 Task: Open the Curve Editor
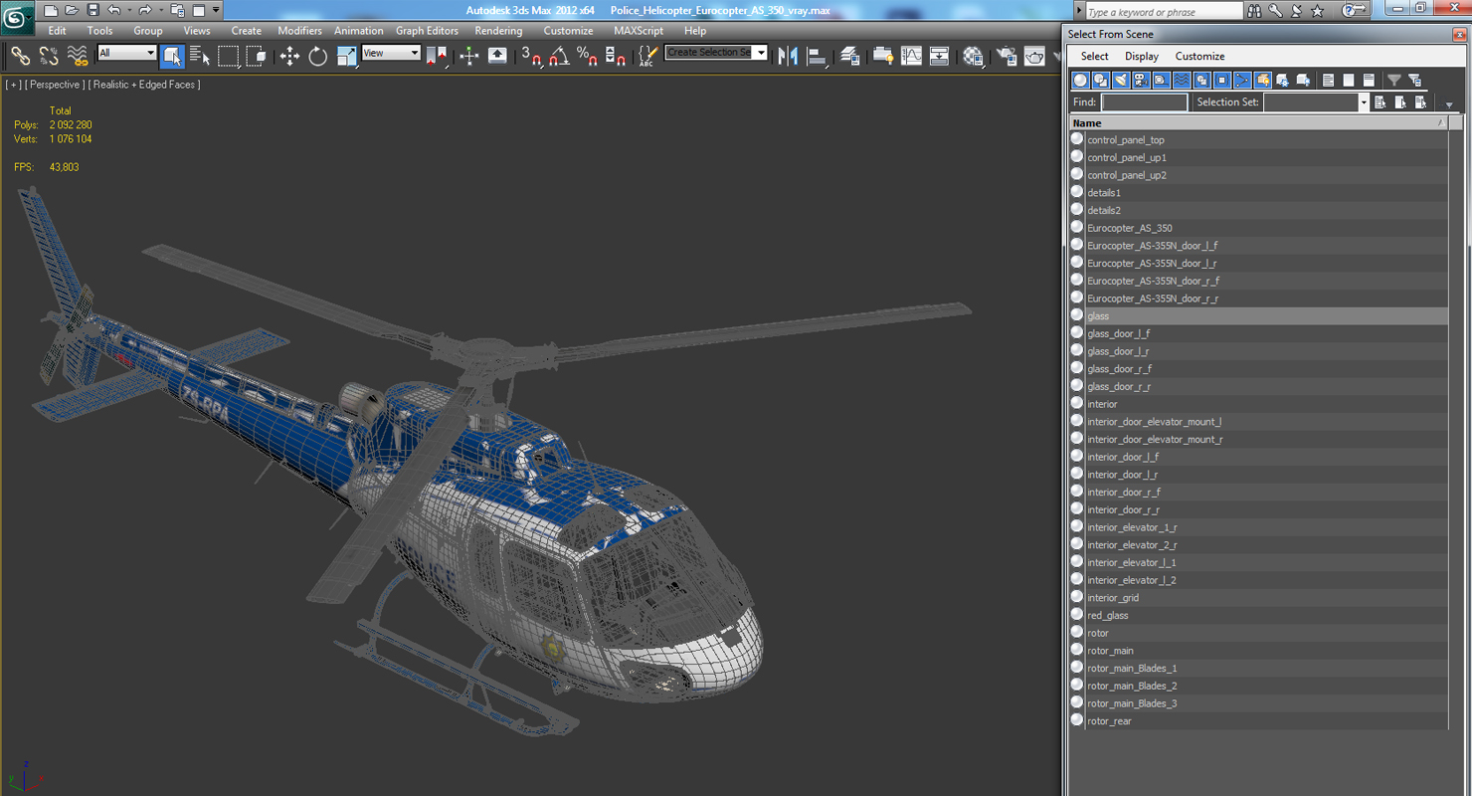pyautogui.click(x=911, y=56)
